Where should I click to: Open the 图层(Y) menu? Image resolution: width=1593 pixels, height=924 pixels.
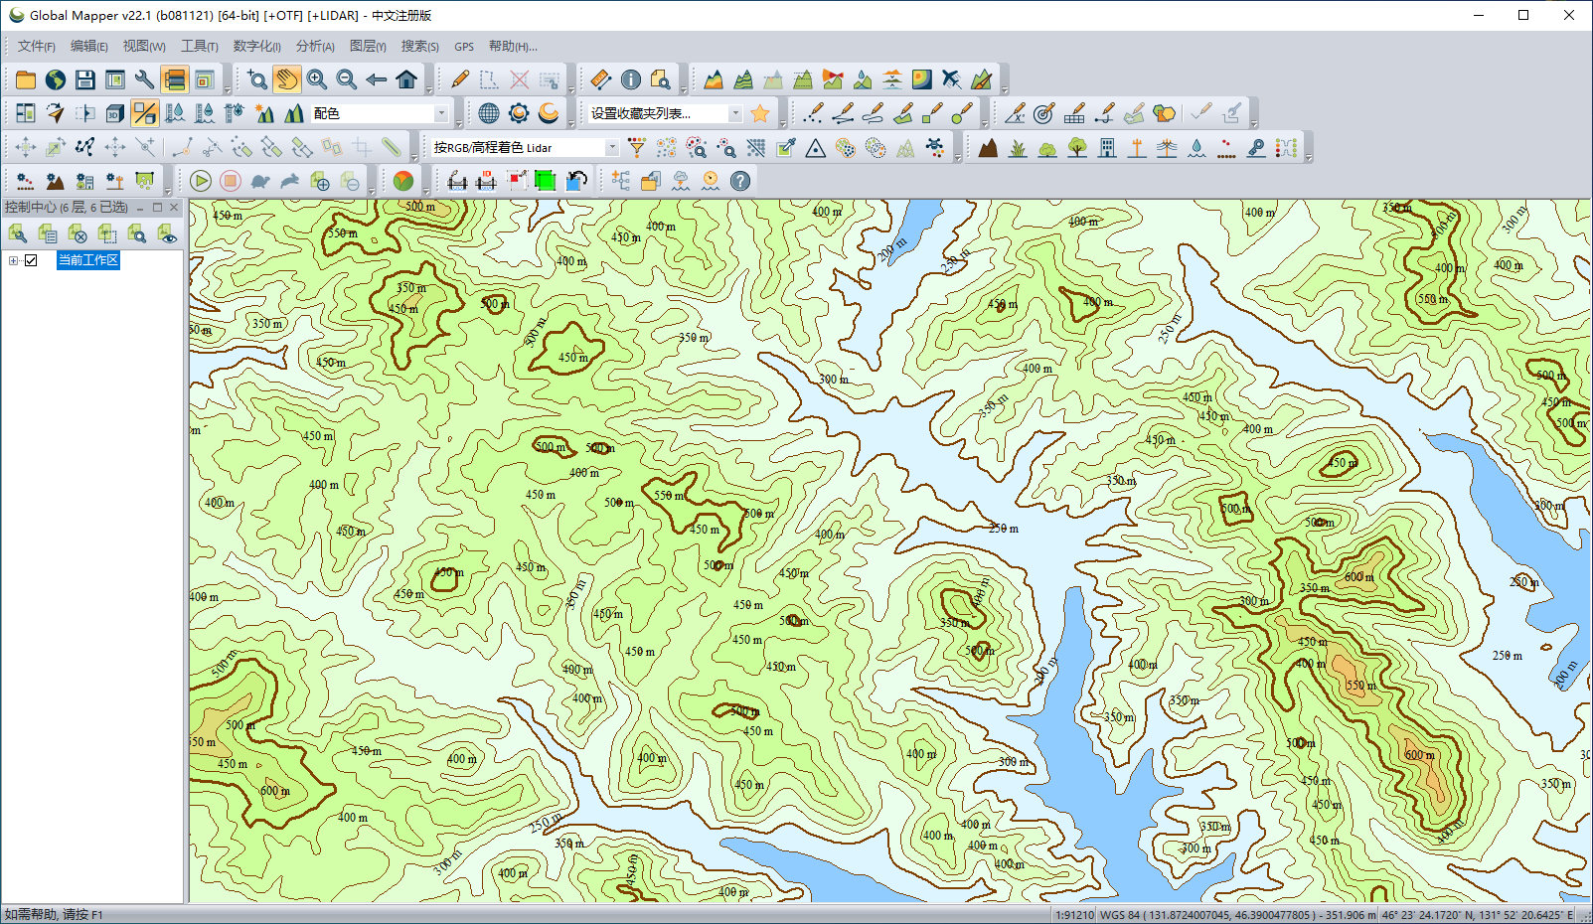368,47
